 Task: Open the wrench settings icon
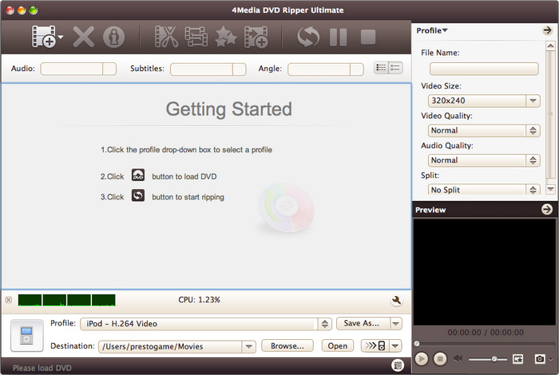point(395,301)
